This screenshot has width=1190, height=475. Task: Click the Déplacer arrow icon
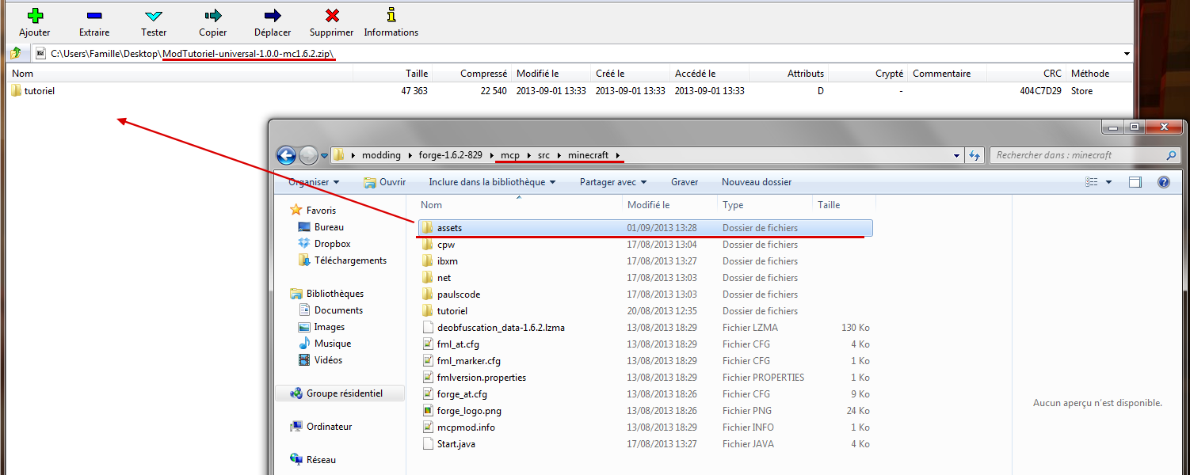[273, 16]
